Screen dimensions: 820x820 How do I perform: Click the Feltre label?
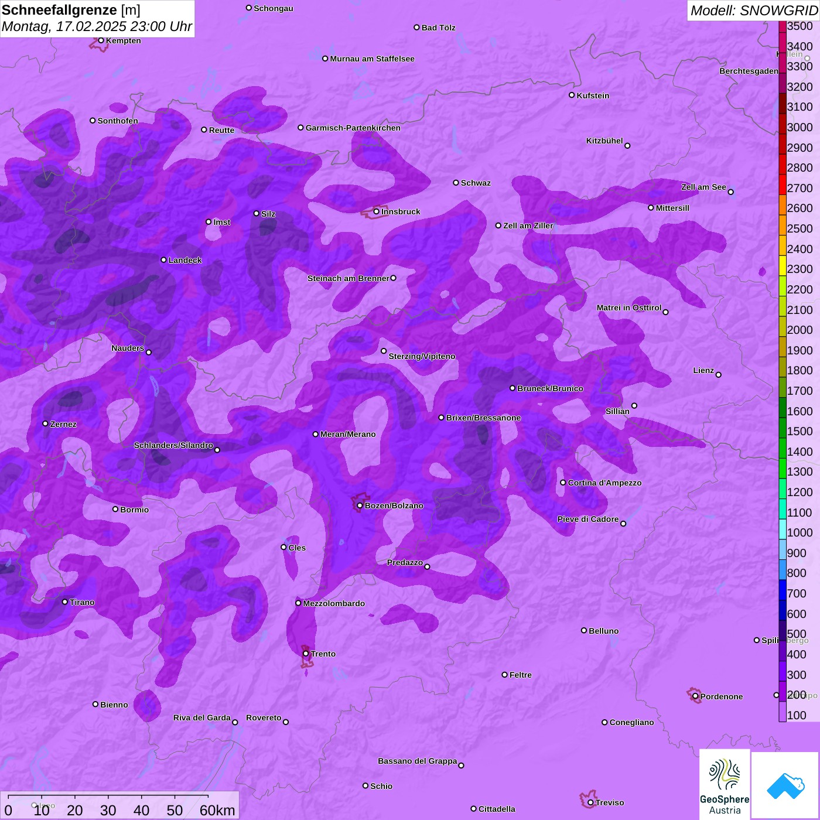(x=521, y=675)
